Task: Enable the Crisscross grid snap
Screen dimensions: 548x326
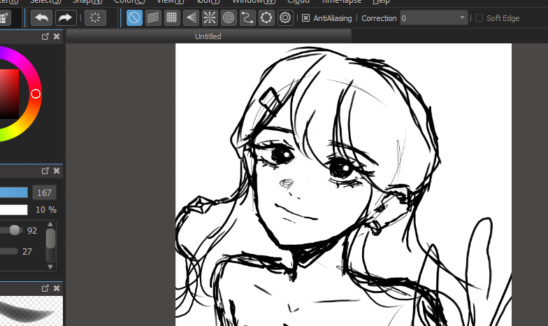Action: (x=172, y=18)
